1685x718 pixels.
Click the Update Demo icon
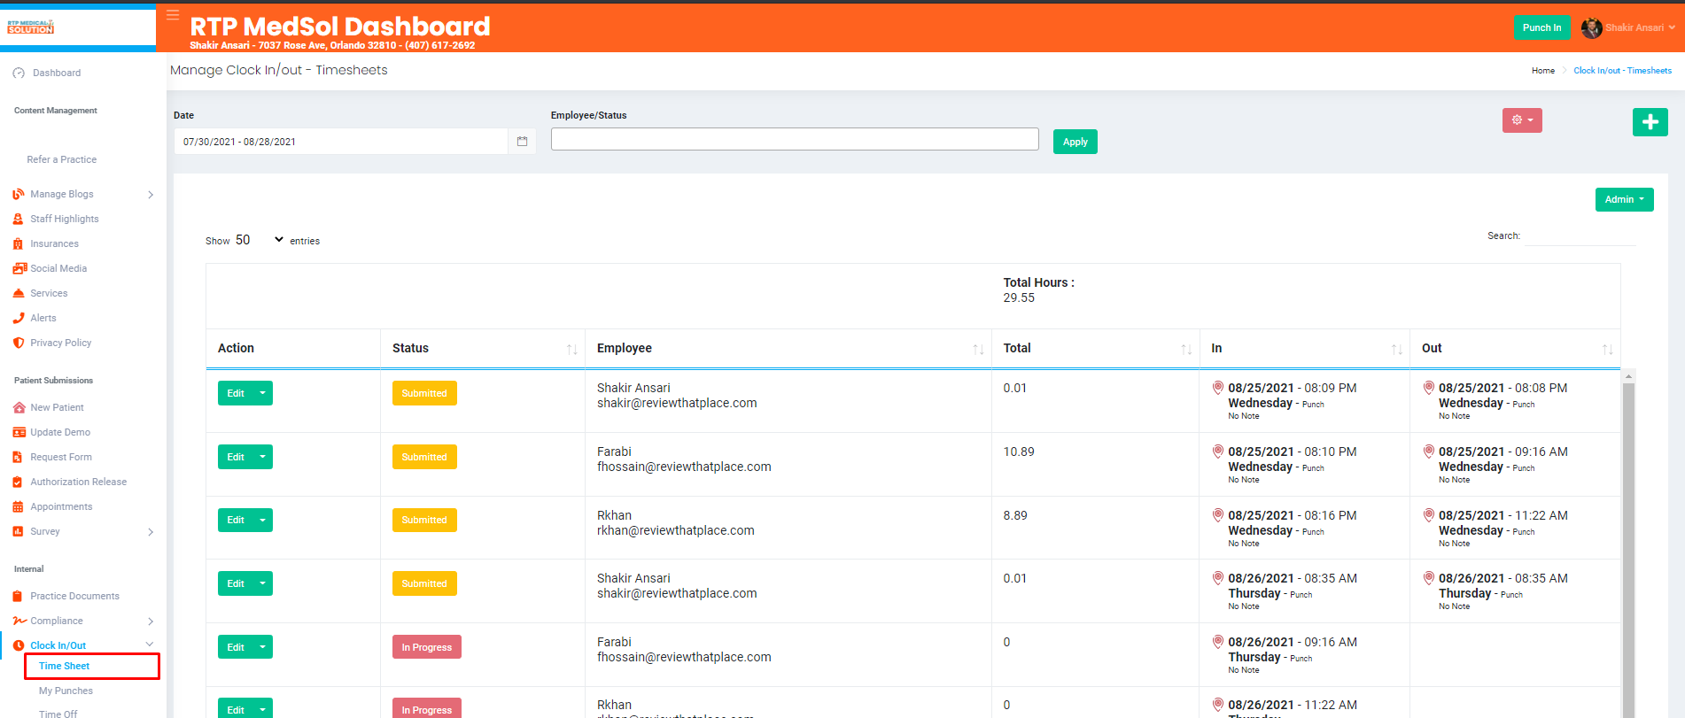tap(19, 432)
